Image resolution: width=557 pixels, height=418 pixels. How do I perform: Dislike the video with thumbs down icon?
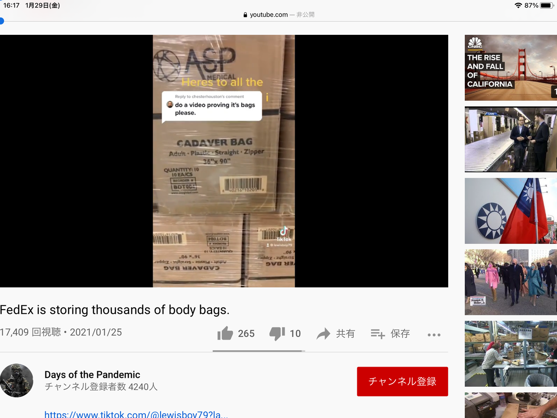point(277,334)
